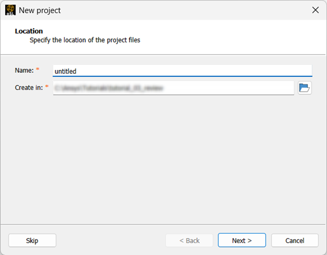Image resolution: width=327 pixels, height=255 pixels.
Task: Click into the Create in path field
Action: pos(174,88)
